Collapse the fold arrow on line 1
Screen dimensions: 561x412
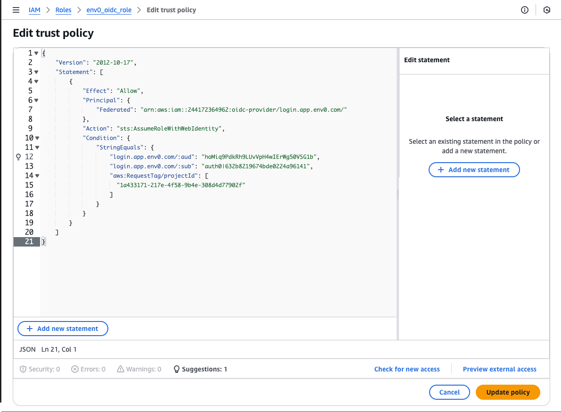pyautogui.click(x=36, y=53)
